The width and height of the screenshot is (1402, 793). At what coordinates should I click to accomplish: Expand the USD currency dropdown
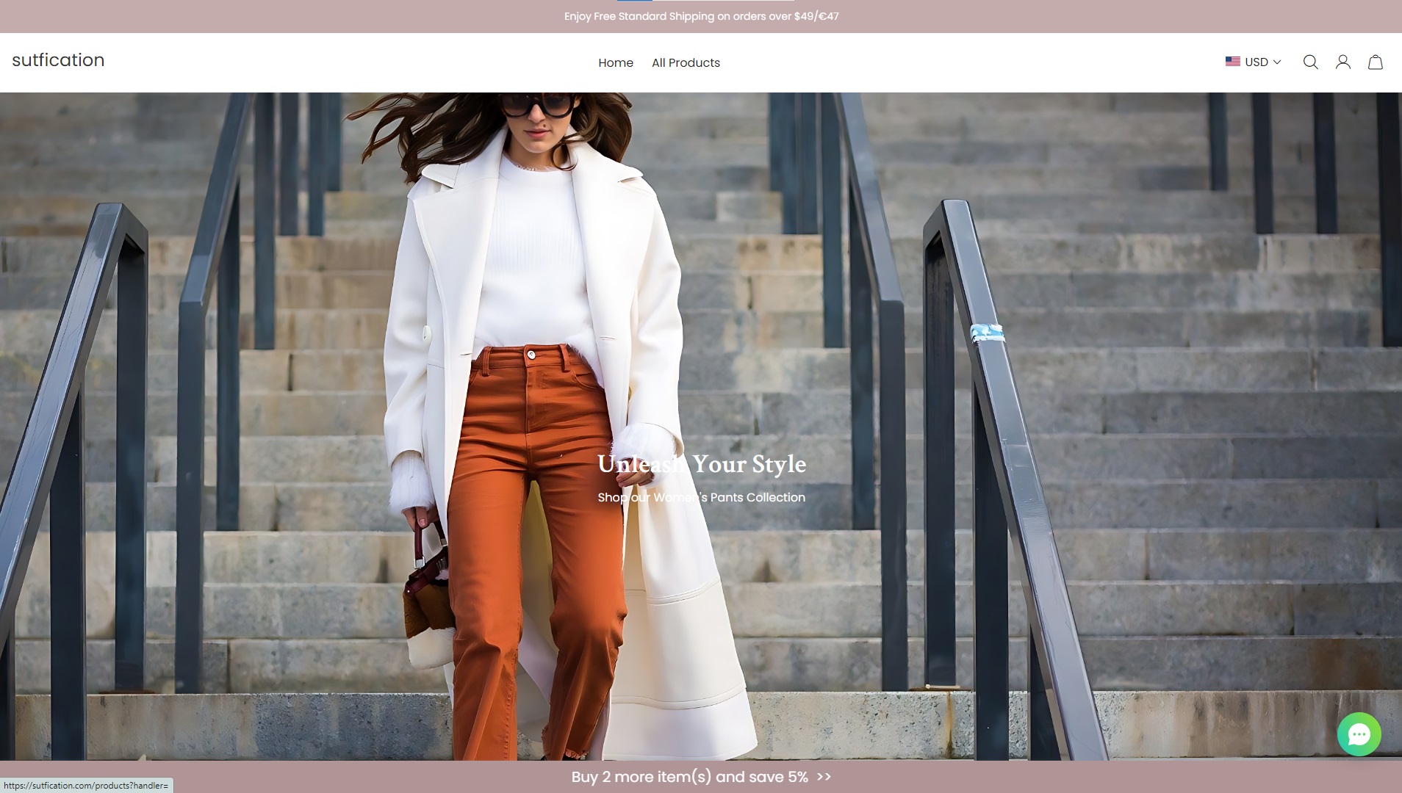point(1256,62)
